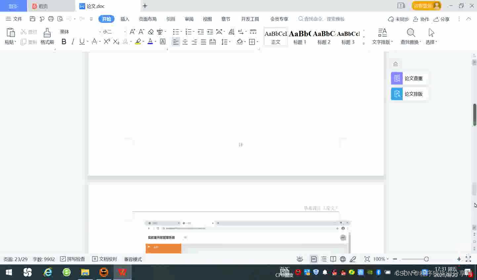The image size is (477, 280).
Task: Click the 查找命令 search box
Action: pos(322,19)
